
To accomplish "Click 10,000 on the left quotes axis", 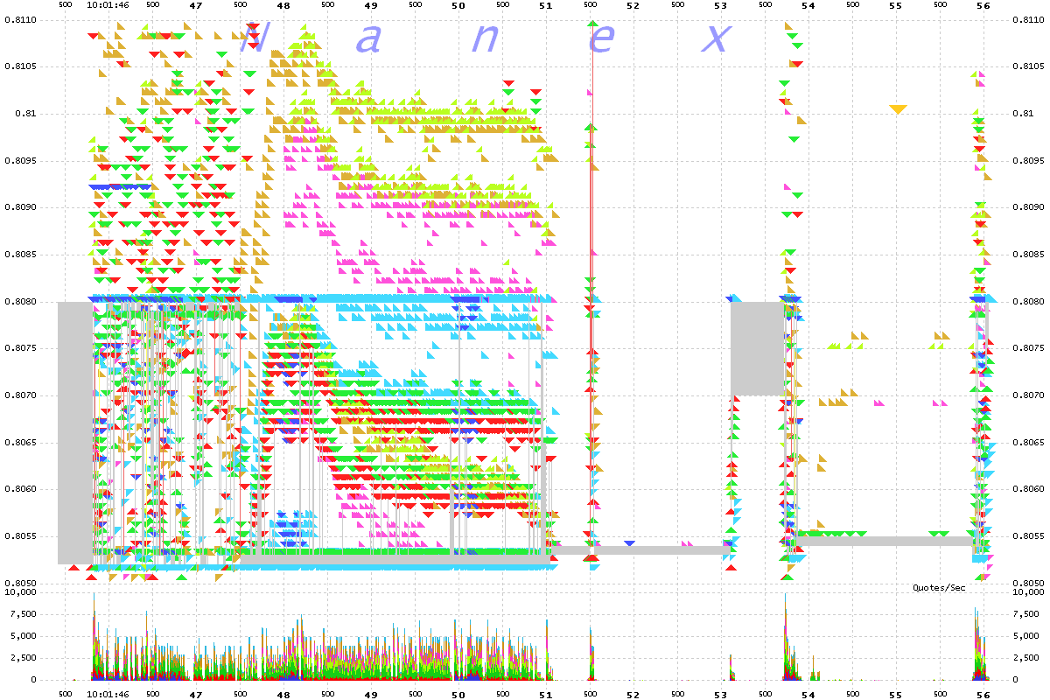I will (22, 592).
